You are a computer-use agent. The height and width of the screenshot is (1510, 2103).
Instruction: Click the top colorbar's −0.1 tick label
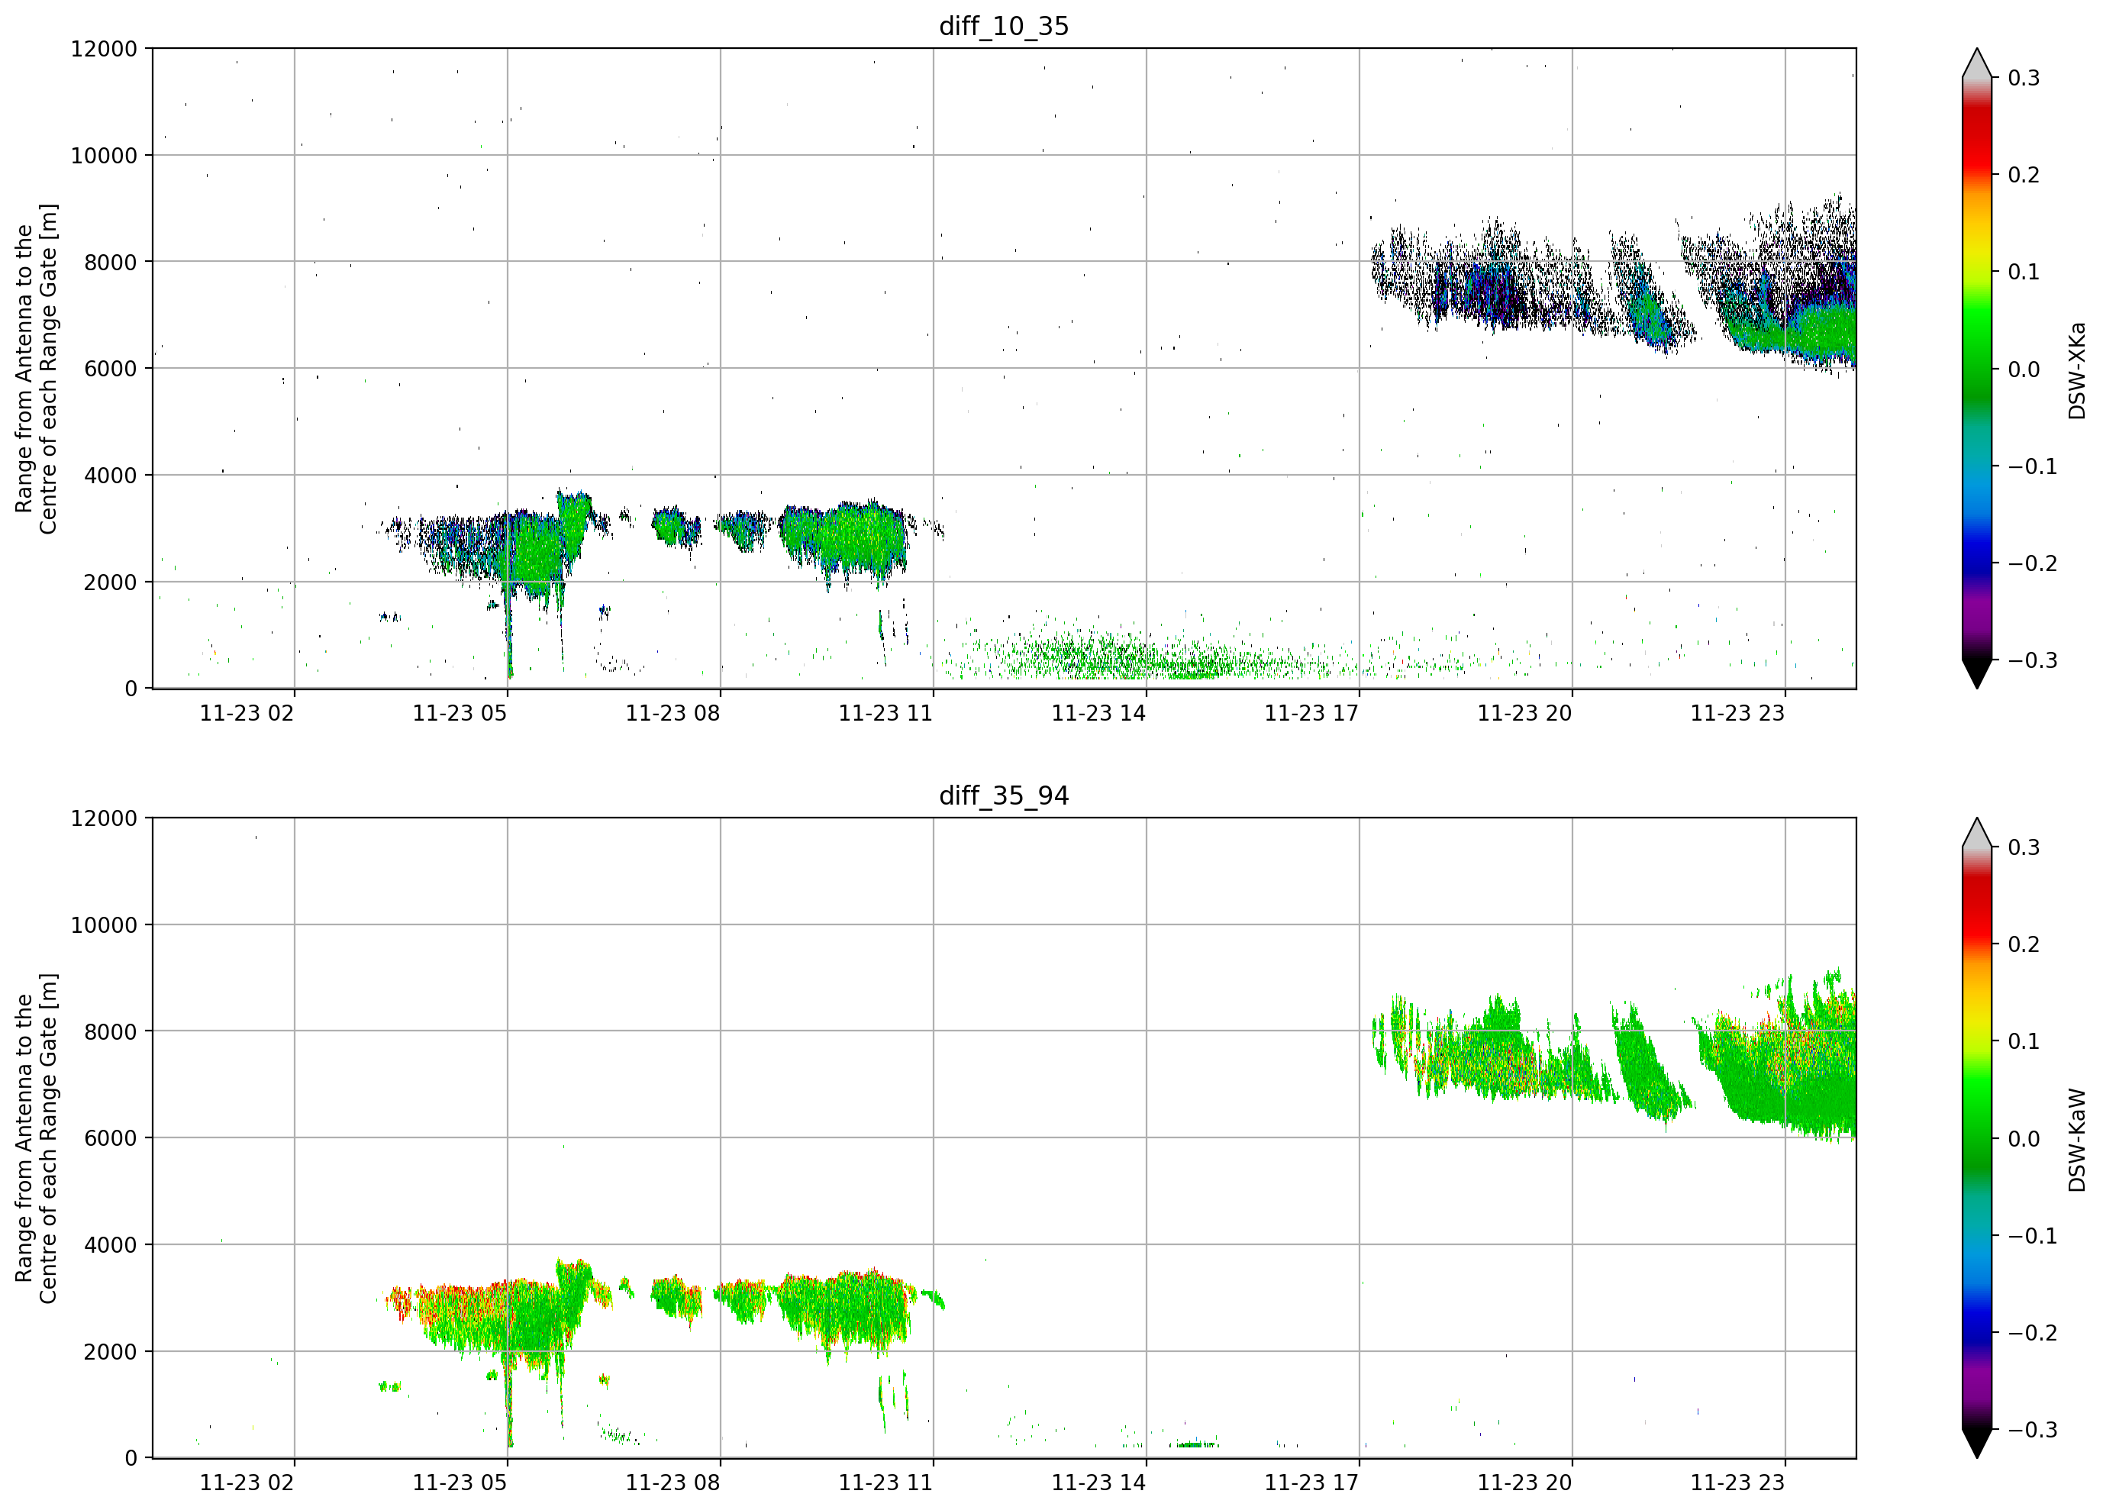[x=2033, y=466]
